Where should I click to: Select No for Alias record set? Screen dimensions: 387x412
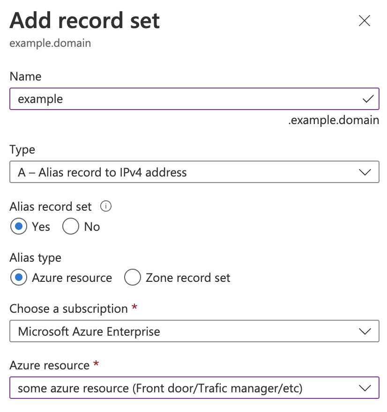71,226
